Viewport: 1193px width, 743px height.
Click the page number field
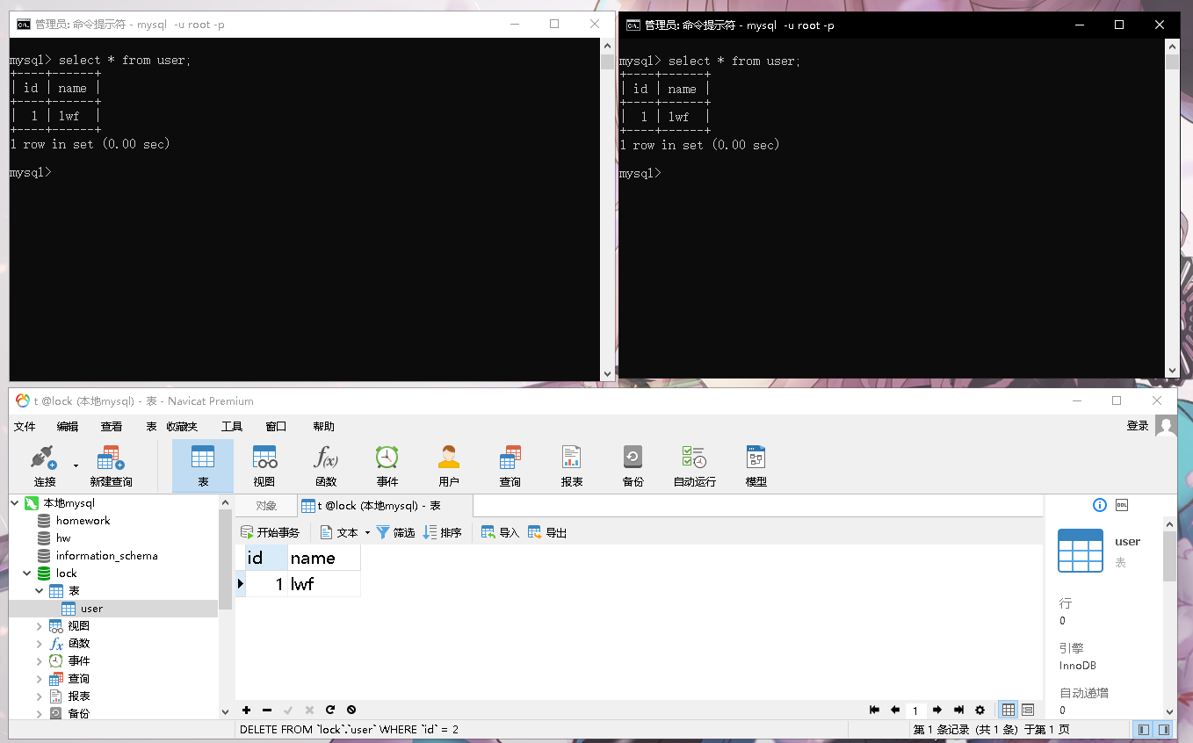[915, 710]
